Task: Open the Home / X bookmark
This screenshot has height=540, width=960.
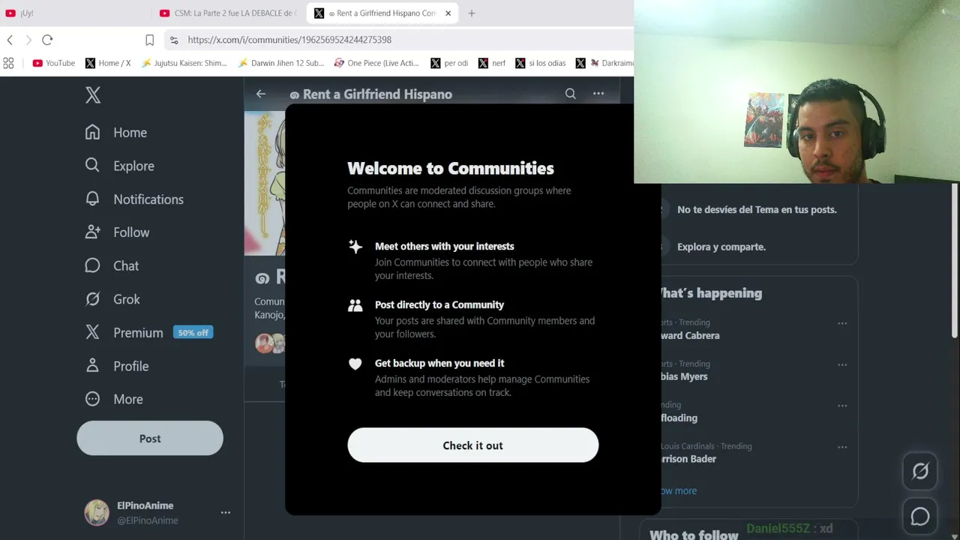Action: point(108,63)
